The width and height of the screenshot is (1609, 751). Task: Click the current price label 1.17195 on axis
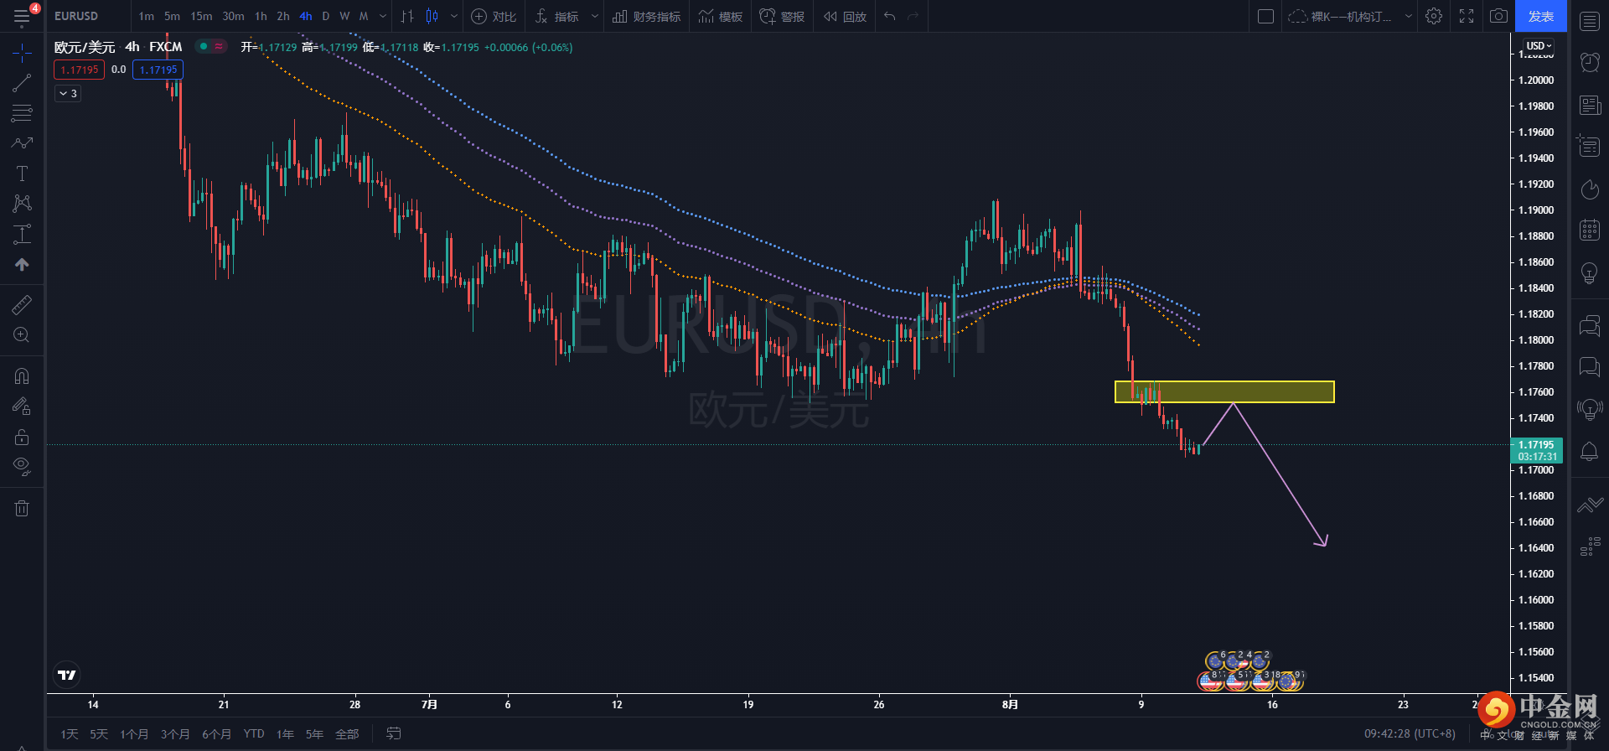click(x=1536, y=445)
